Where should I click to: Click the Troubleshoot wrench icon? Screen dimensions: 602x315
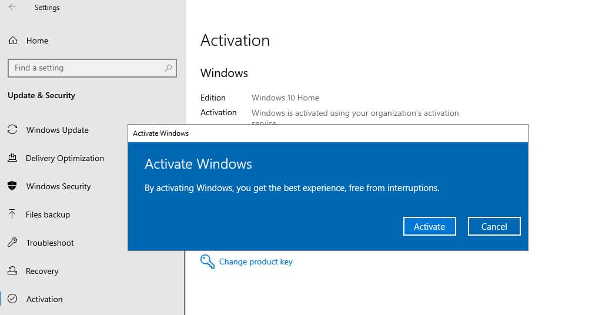(13, 243)
